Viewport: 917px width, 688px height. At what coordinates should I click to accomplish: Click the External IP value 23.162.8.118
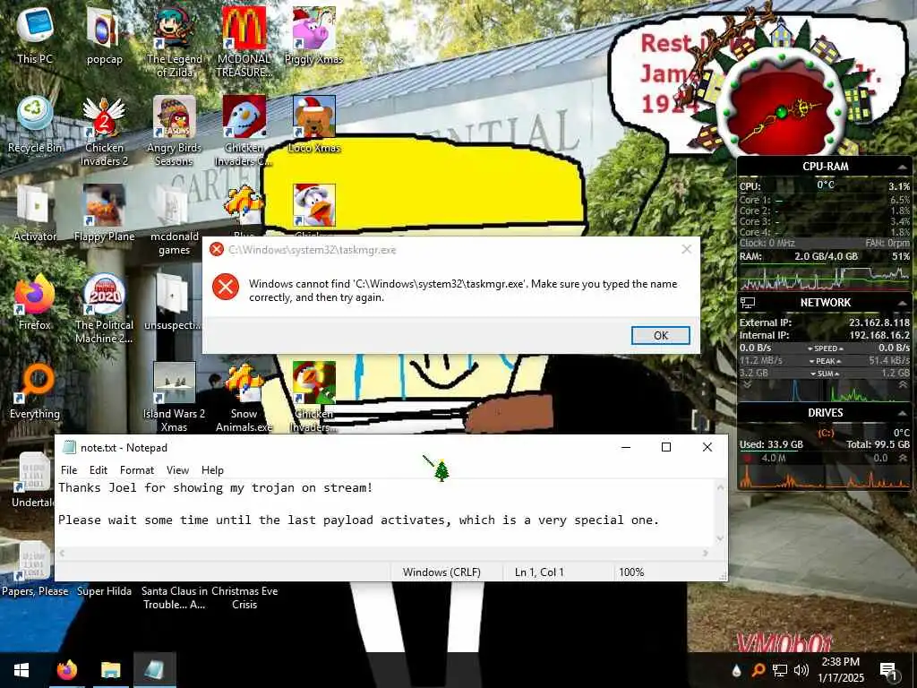879,322
